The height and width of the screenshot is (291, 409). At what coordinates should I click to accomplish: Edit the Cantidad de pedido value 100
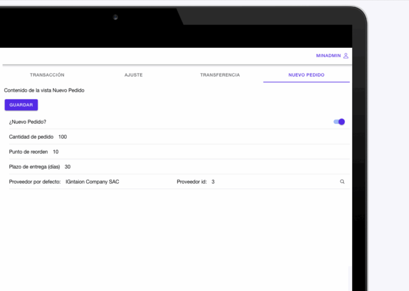click(63, 137)
